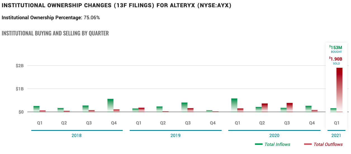Click the Q3 label under 2018
Viewport: 351px width, 154px height.
(89, 123)
